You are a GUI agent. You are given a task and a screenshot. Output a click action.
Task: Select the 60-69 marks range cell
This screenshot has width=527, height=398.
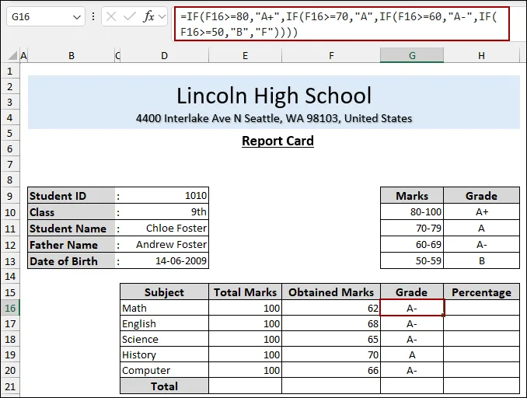point(412,244)
